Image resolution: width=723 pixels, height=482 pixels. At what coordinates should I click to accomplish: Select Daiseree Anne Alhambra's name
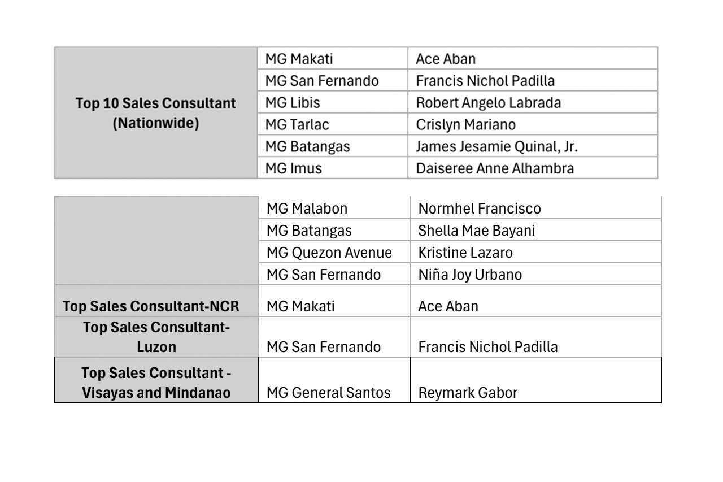coord(494,168)
